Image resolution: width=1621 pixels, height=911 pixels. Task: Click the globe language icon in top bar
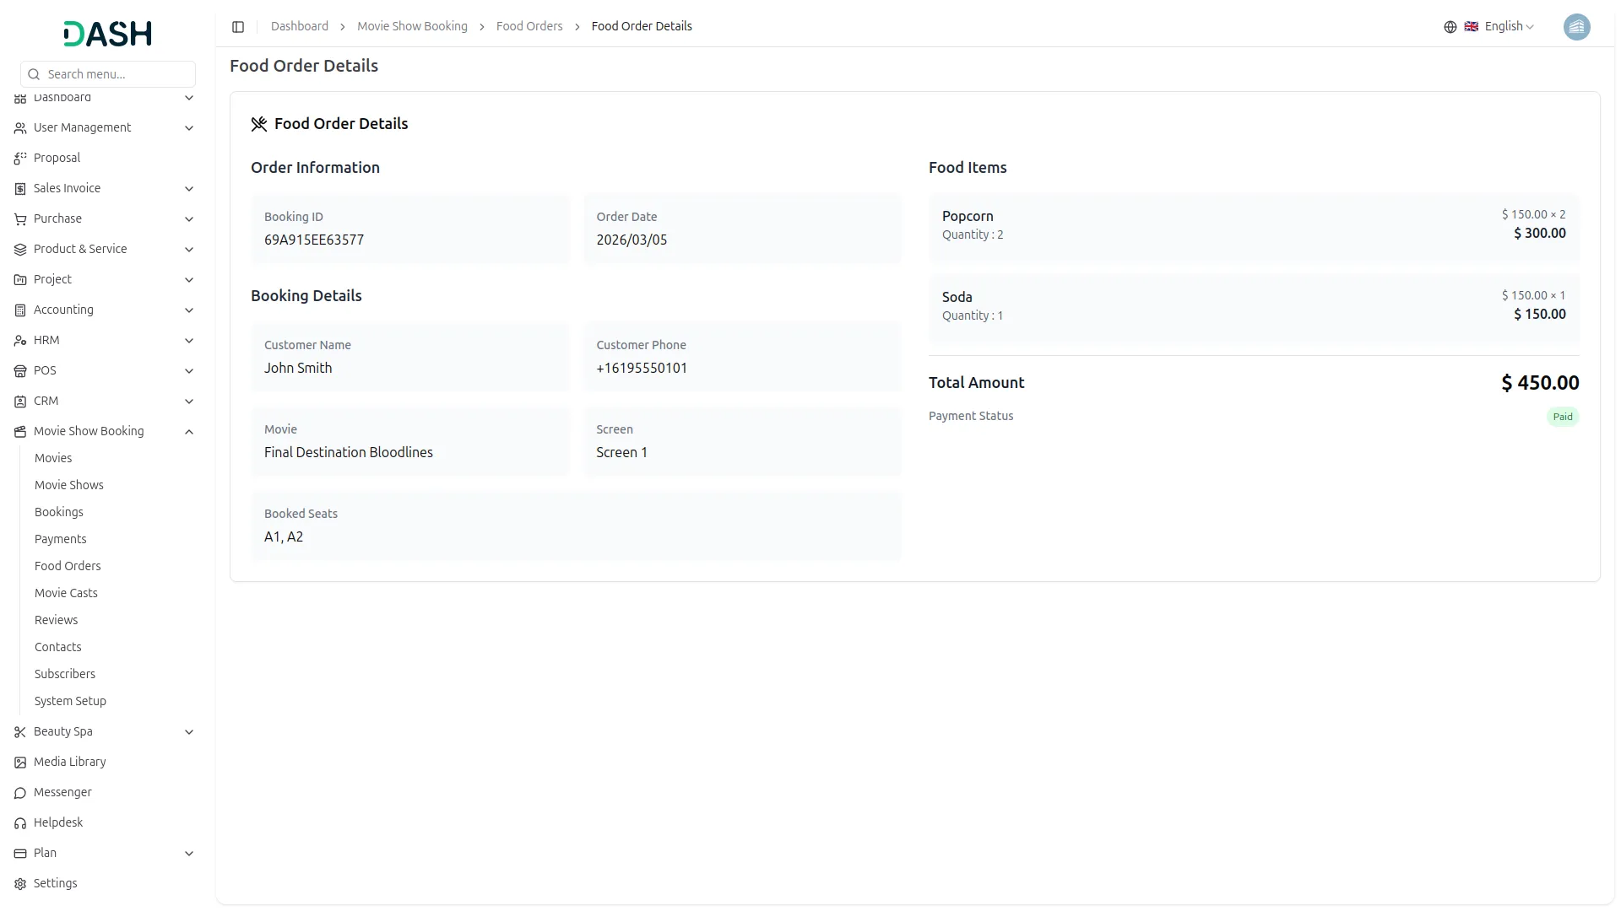tap(1450, 26)
